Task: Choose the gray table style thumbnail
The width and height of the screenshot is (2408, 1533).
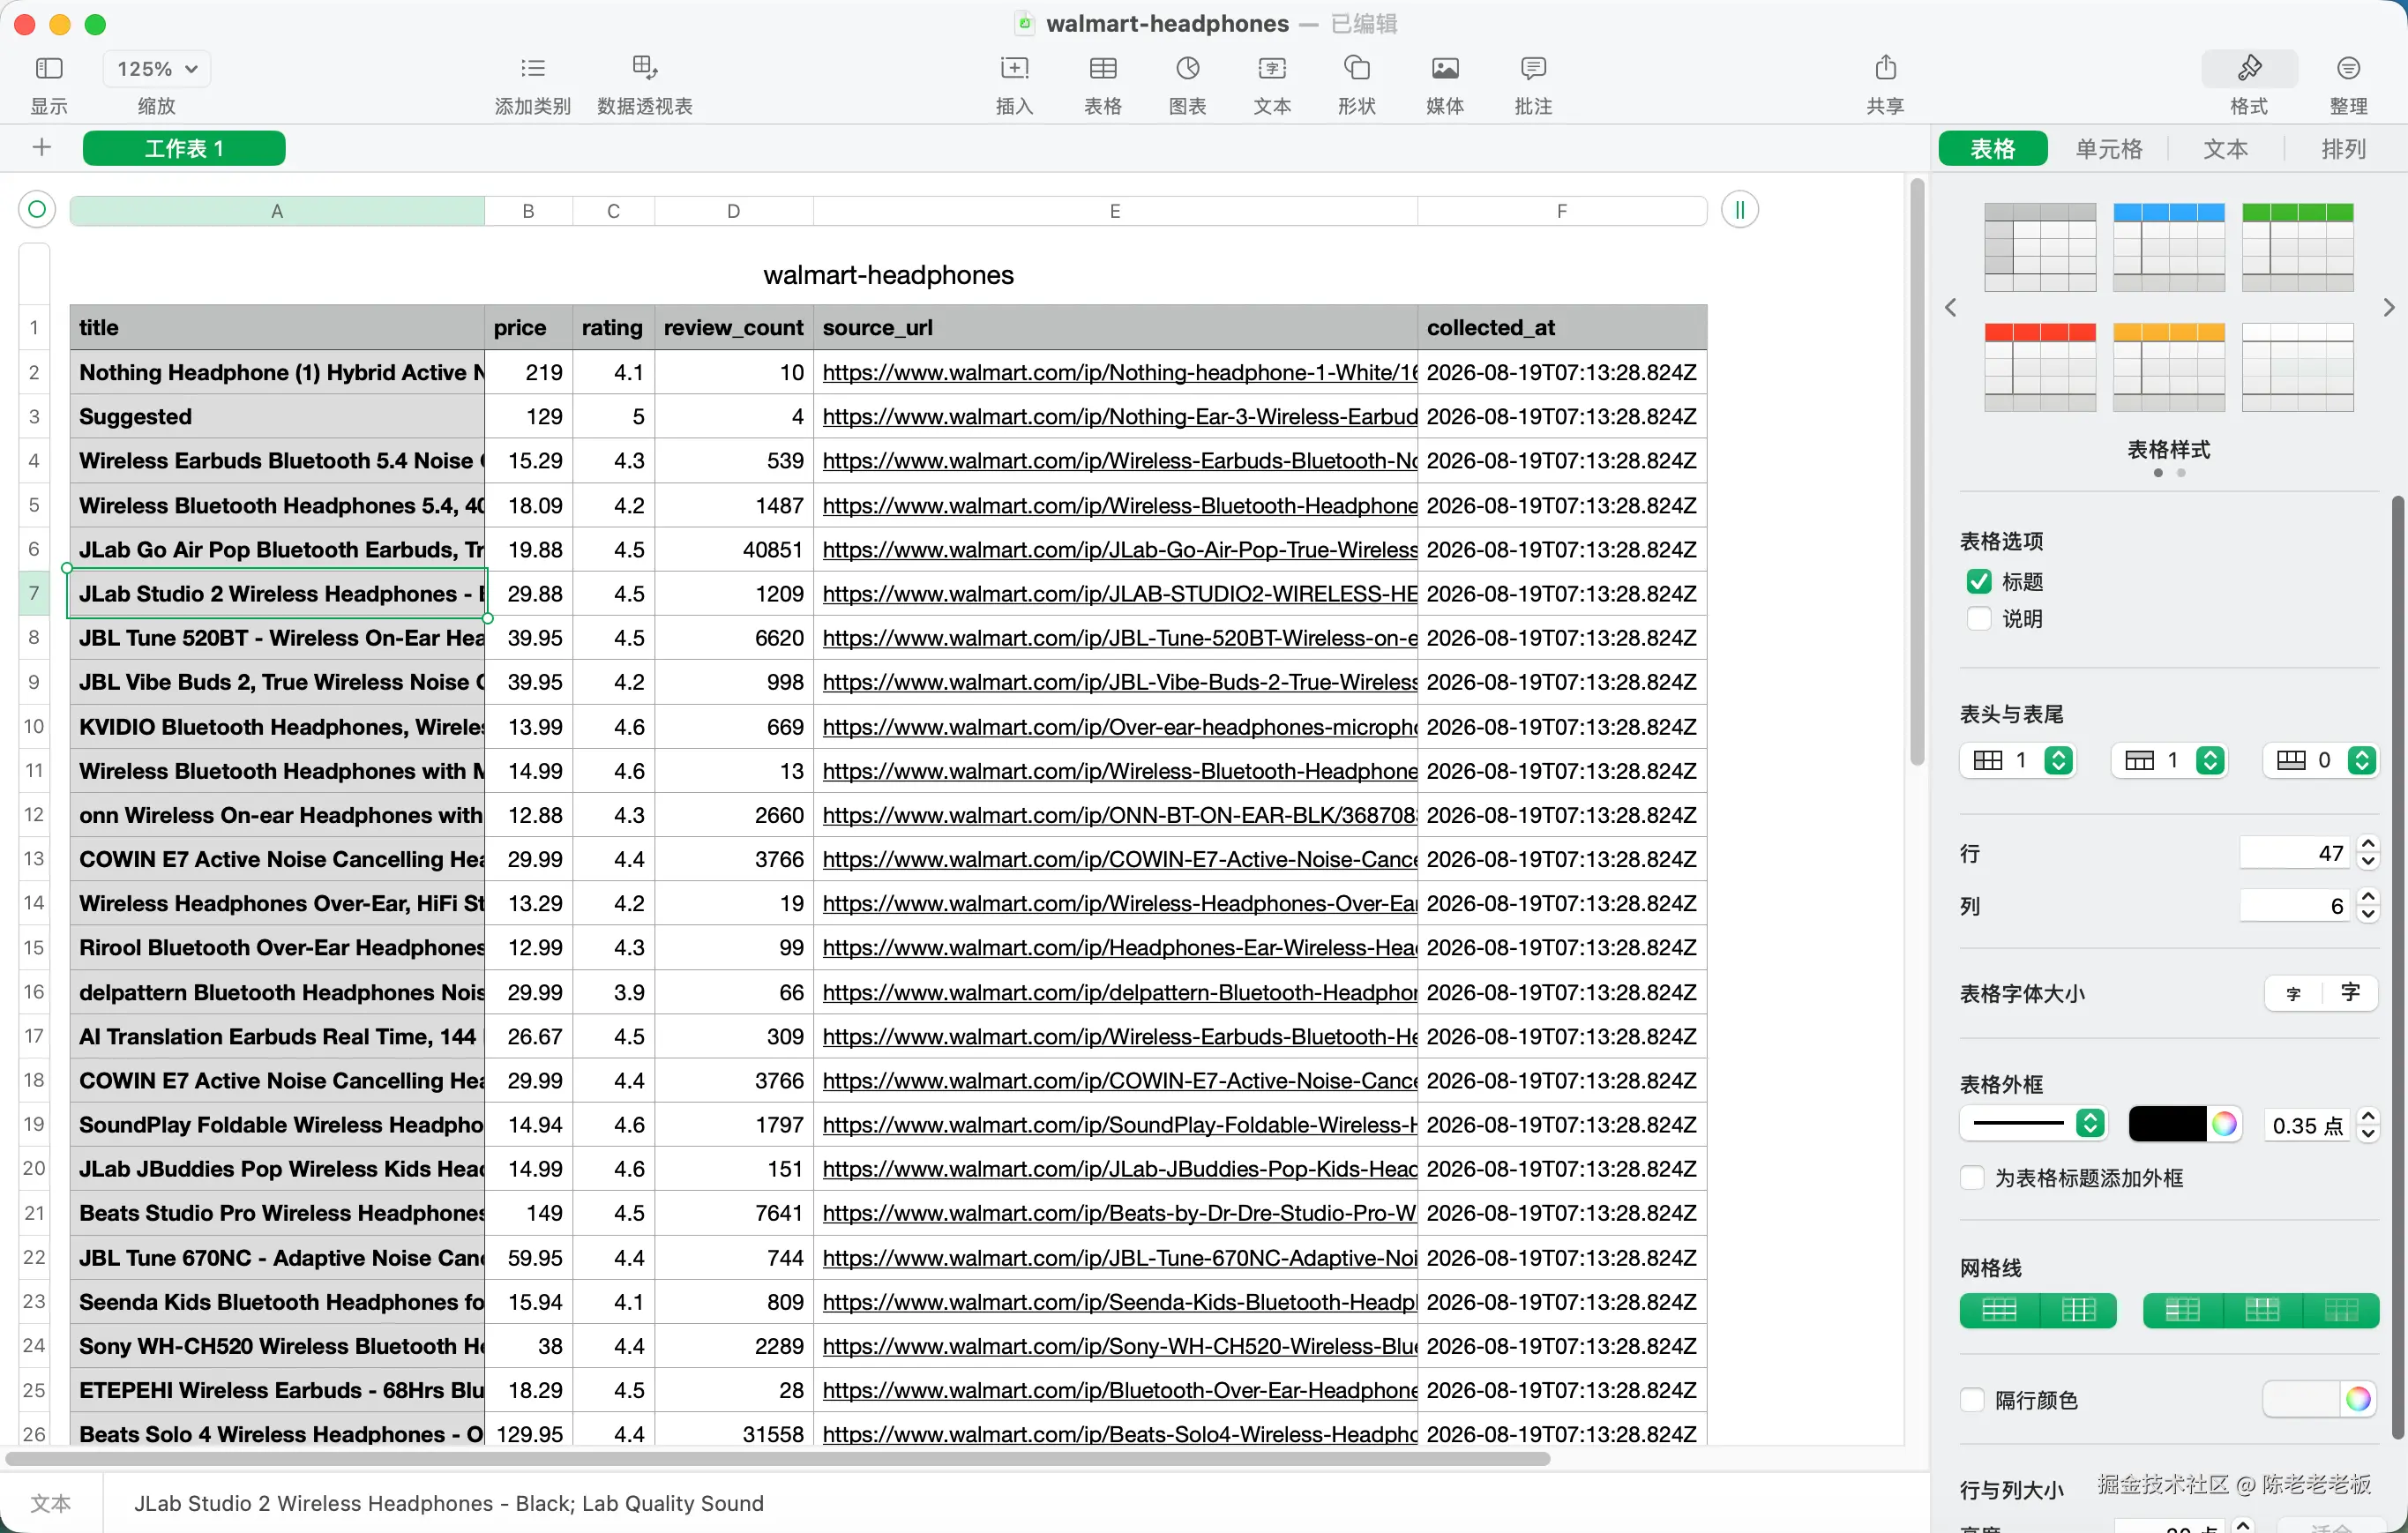Action: click(2039, 247)
